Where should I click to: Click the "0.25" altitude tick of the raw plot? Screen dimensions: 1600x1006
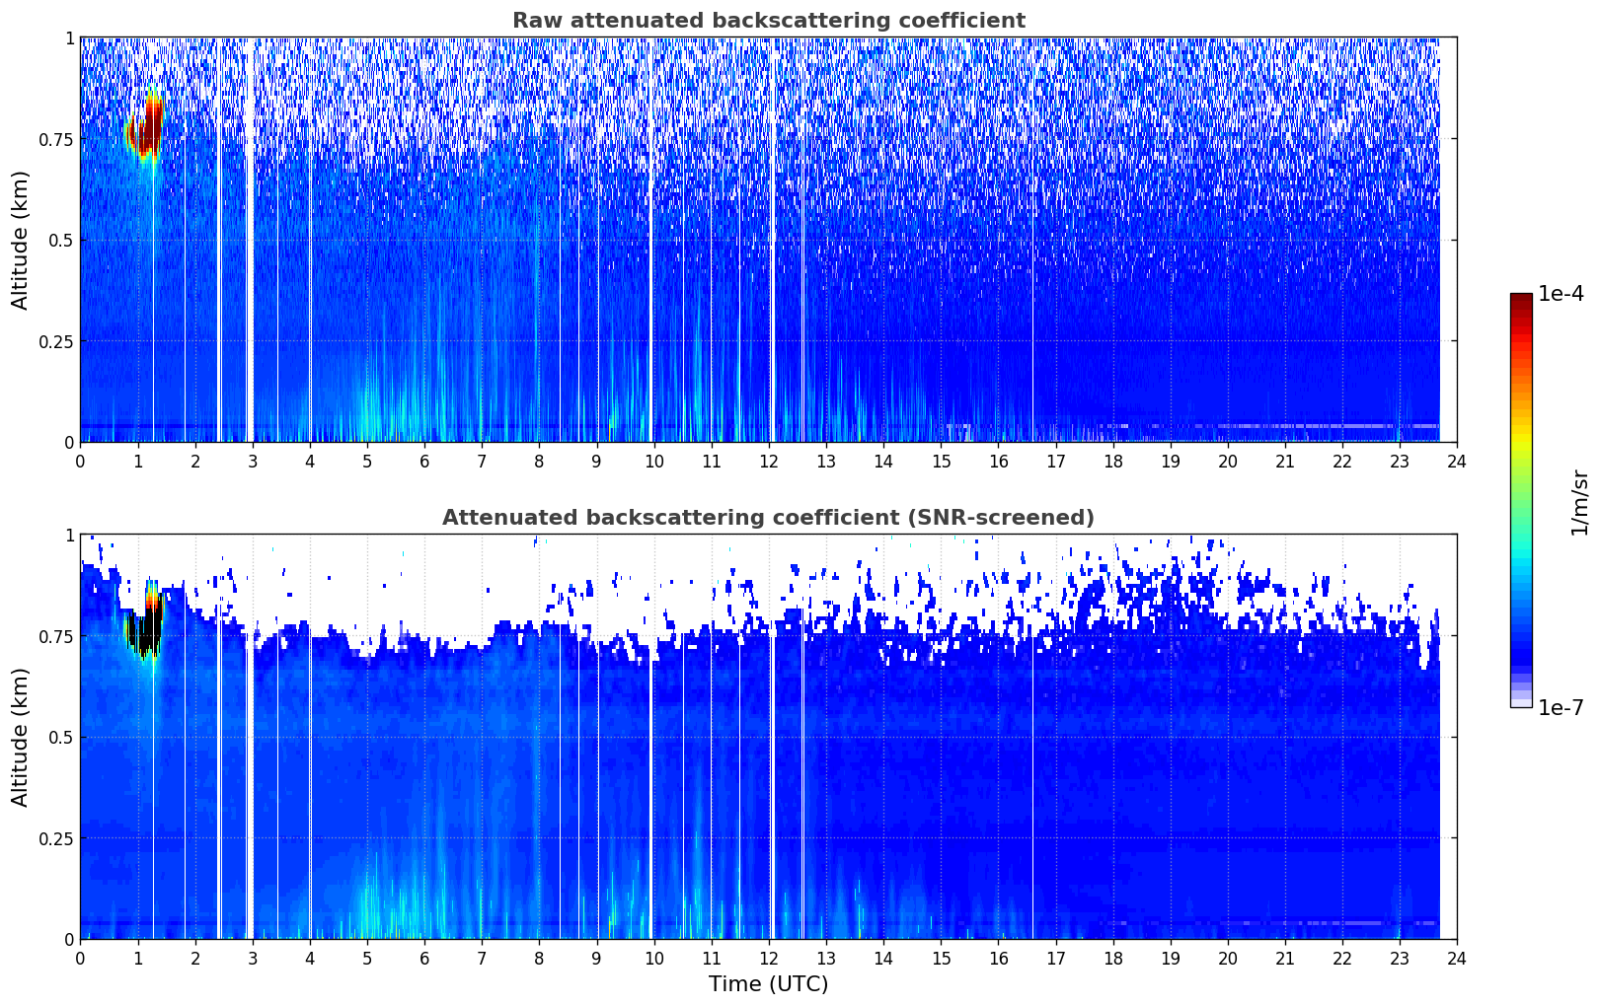tap(56, 341)
